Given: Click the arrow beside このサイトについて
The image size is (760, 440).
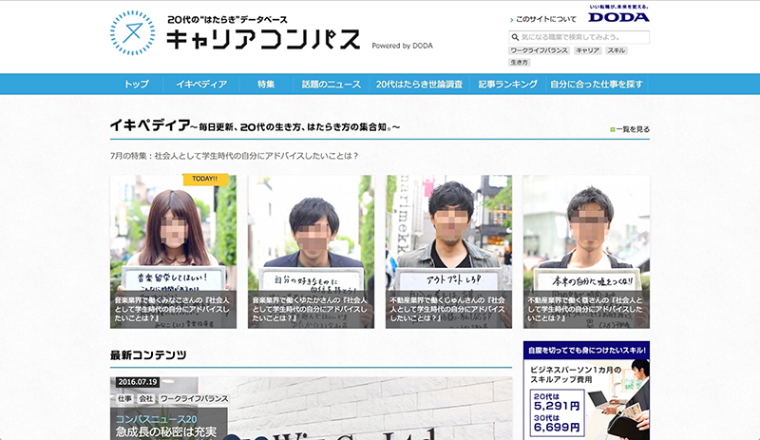Looking at the screenshot, I should point(511,19).
